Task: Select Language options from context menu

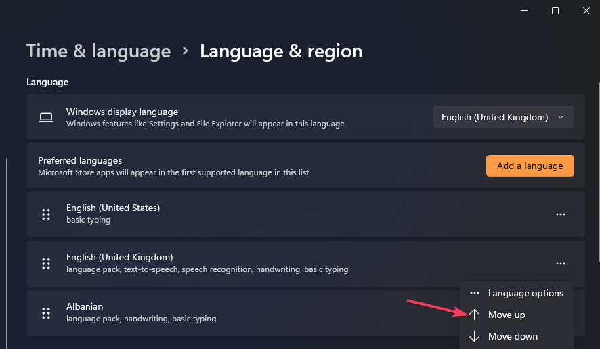Action: (x=516, y=293)
